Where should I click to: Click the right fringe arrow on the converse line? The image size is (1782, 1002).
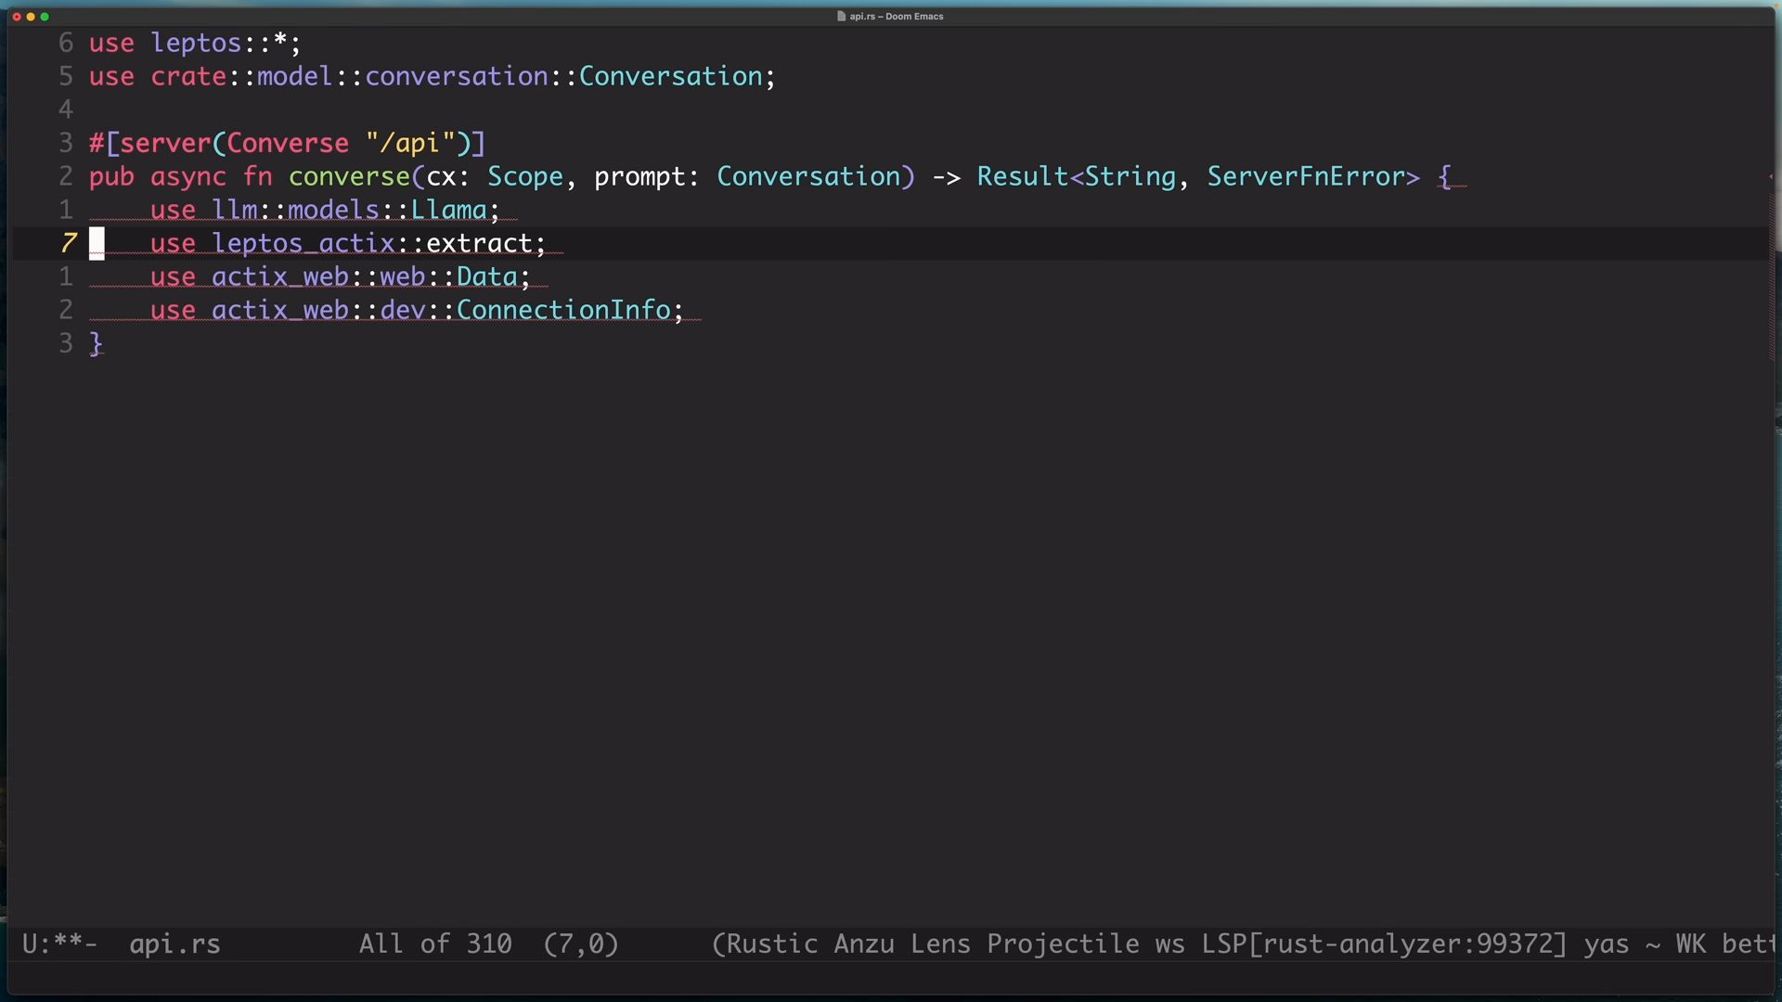click(x=1771, y=176)
